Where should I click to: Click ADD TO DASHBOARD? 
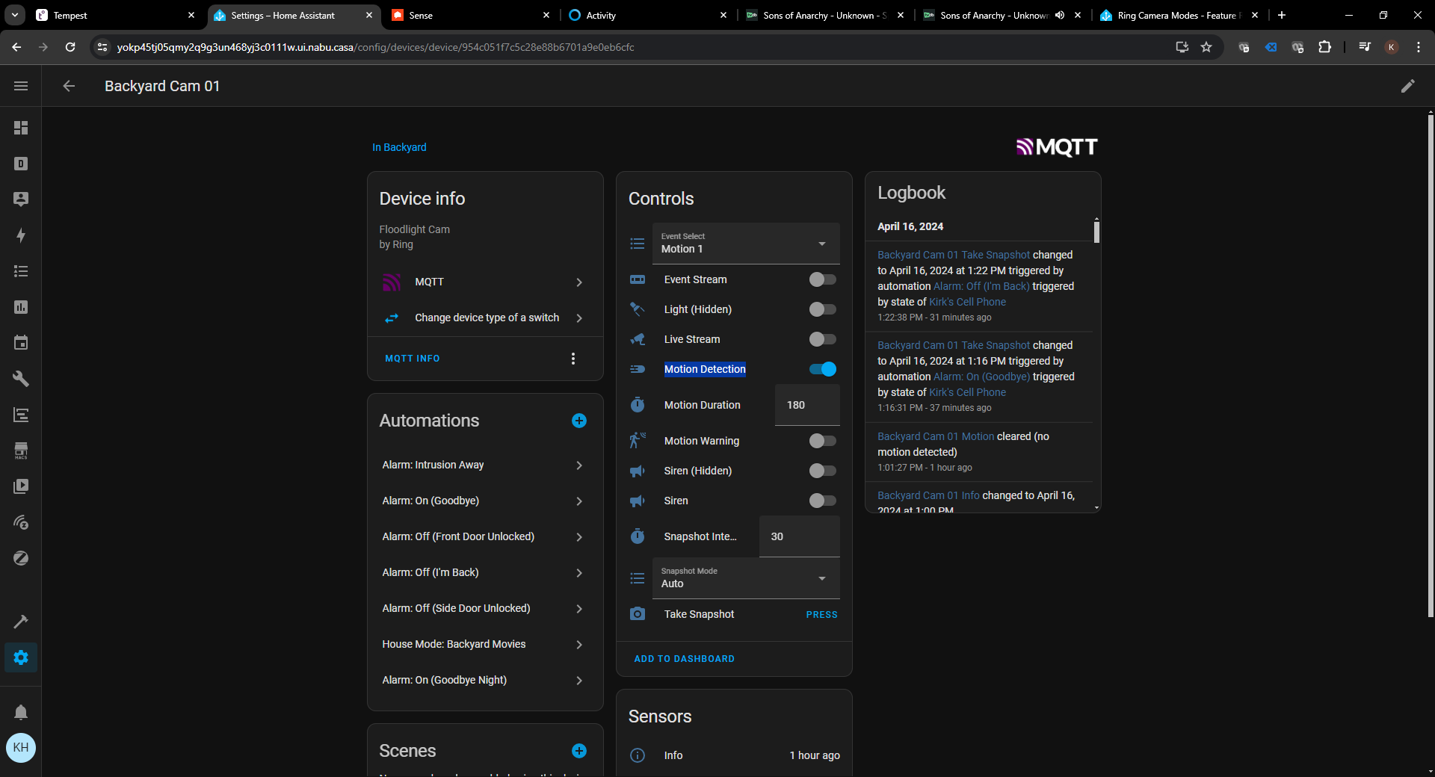(x=684, y=658)
